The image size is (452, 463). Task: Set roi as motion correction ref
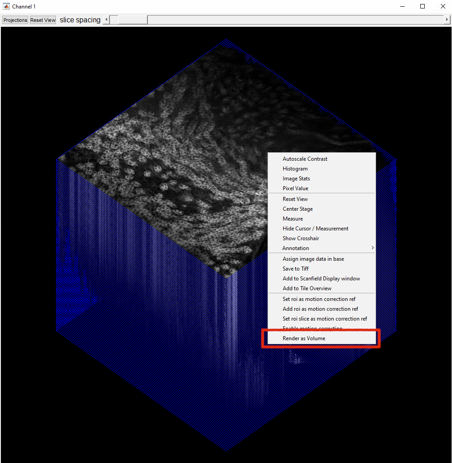(x=319, y=299)
